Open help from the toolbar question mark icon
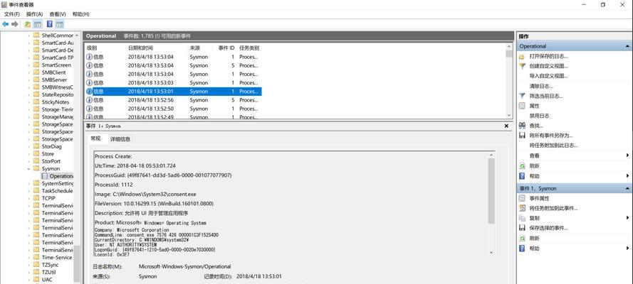The width and height of the screenshot is (633, 284). pos(50,25)
